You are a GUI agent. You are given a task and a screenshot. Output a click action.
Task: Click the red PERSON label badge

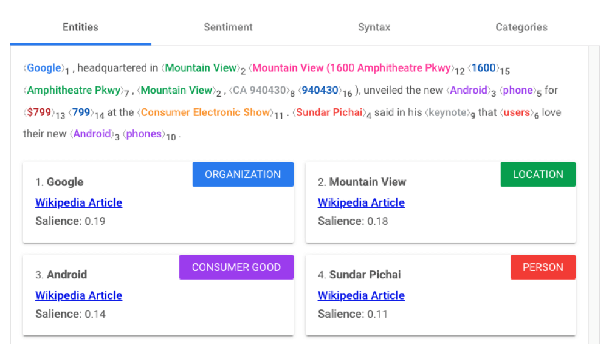543,267
